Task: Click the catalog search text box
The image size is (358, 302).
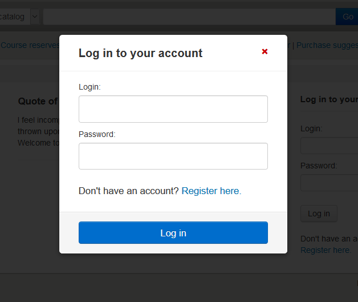Action: tap(188, 17)
